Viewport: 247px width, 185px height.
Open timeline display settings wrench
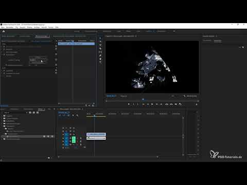pyautogui.click(x=77, y=116)
